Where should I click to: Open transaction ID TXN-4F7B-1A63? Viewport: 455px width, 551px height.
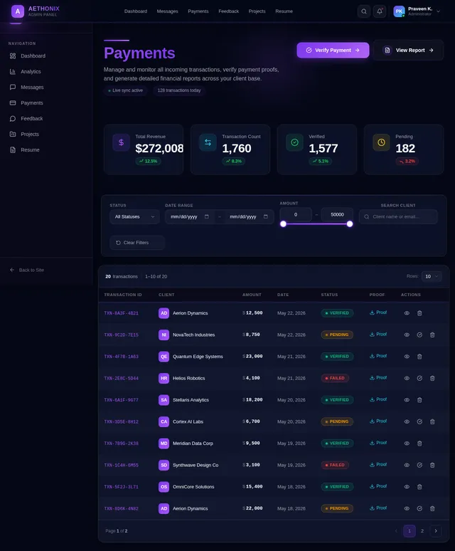(122, 357)
